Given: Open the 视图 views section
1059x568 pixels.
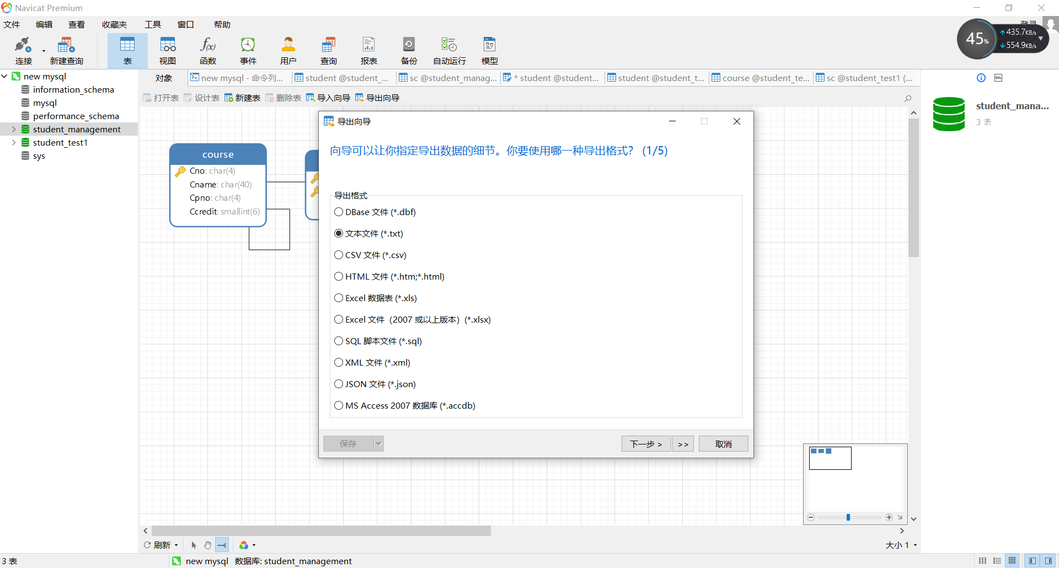Looking at the screenshot, I should click(168, 50).
